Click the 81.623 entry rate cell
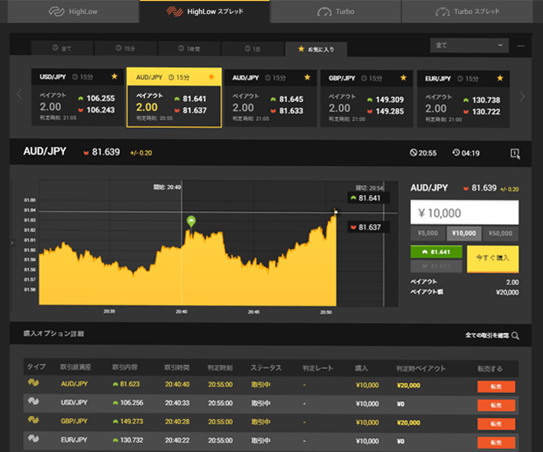The image size is (543, 452). tap(126, 384)
